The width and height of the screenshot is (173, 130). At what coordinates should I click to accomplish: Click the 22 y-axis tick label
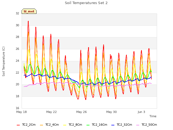click(x=17, y=73)
